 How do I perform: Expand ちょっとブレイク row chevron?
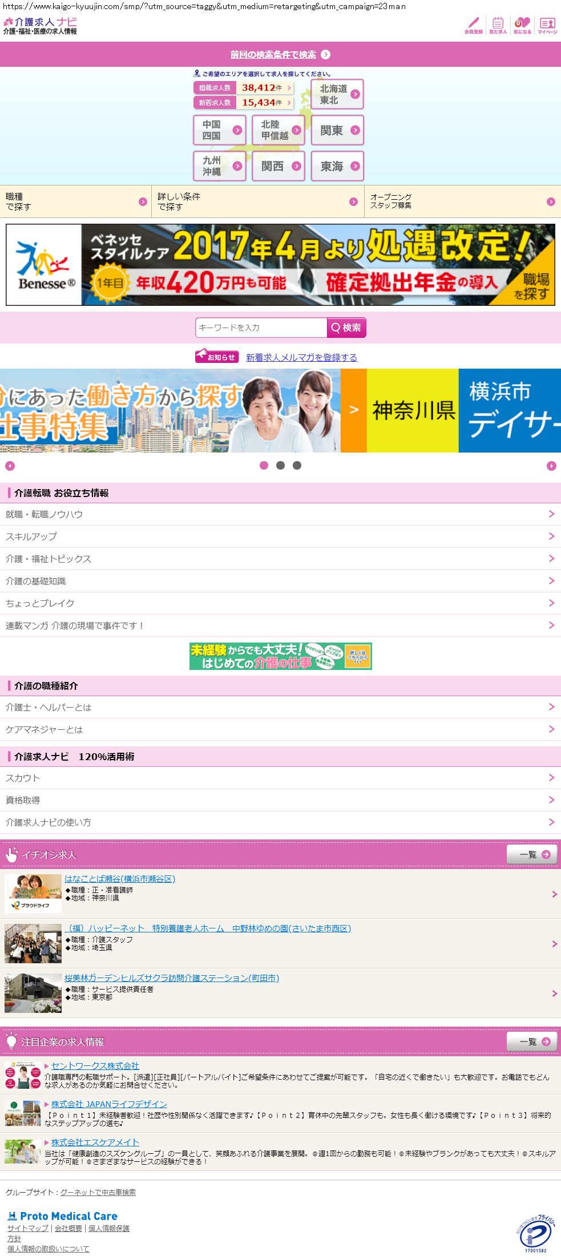point(551,603)
